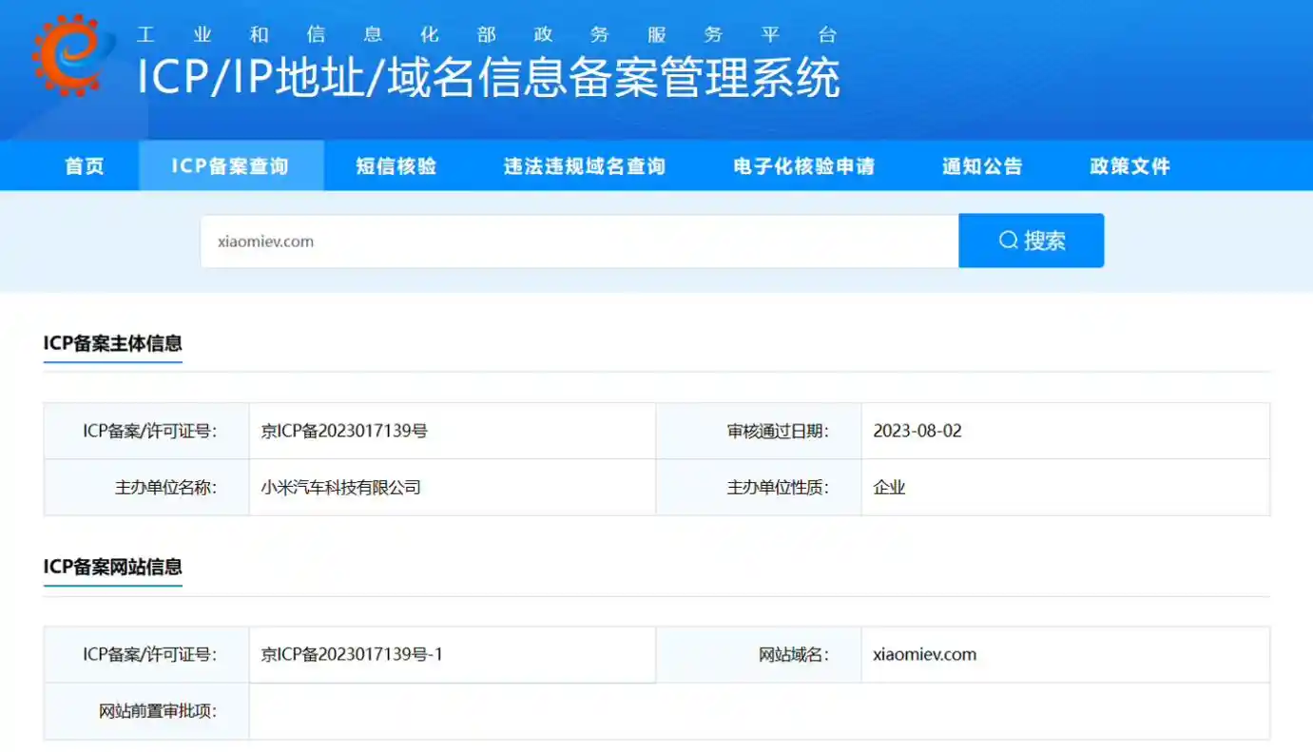Switch to the ICP备案查询 tab
The width and height of the screenshot is (1313, 752).
[x=231, y=164]
